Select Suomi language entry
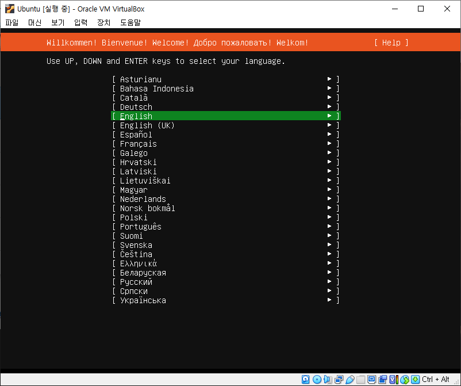The height and width of the screenshot is (386, 461). tap(226, 236)
